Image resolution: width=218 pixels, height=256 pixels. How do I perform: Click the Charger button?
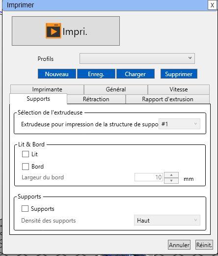[136, 74]
